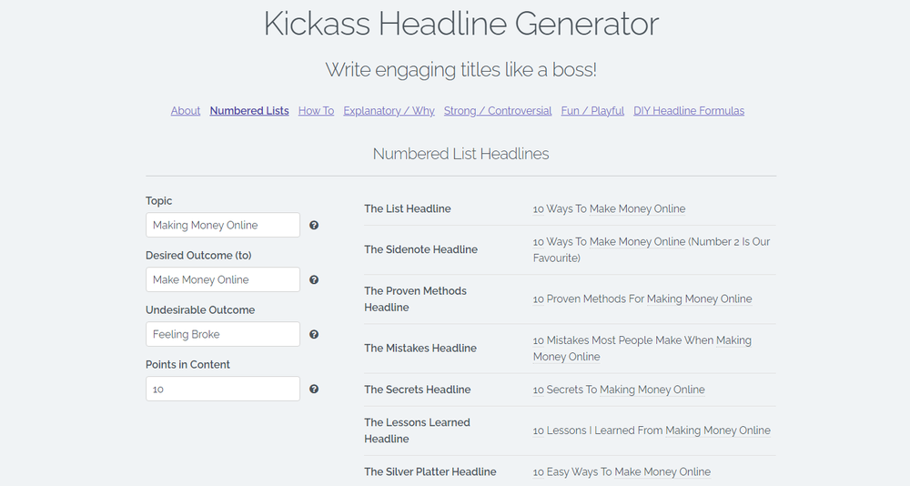Switch to the How To tab
The image size is (910, 486).
316,111
